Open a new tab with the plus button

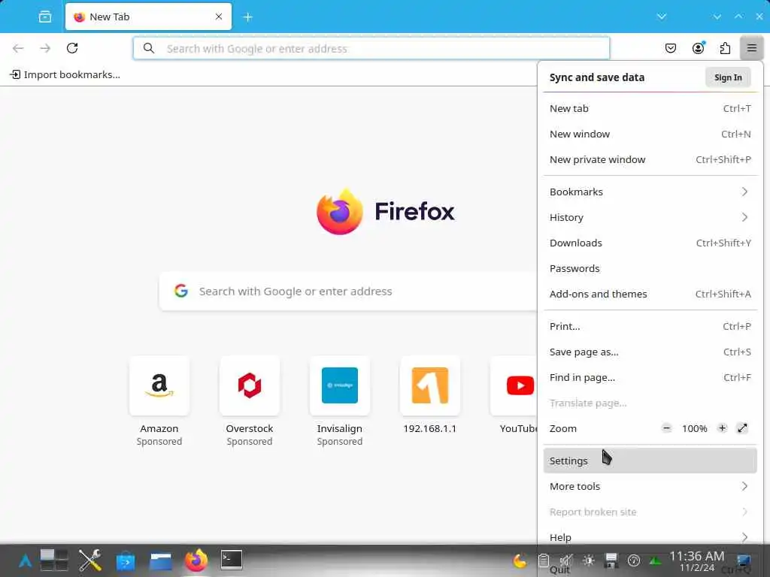[x=248, y=17]
